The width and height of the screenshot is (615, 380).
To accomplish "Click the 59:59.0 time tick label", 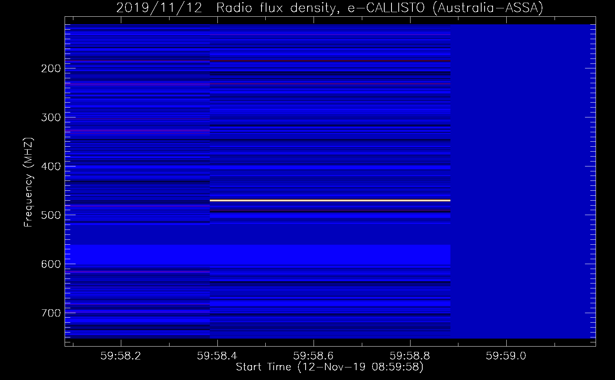I will 506,356.
